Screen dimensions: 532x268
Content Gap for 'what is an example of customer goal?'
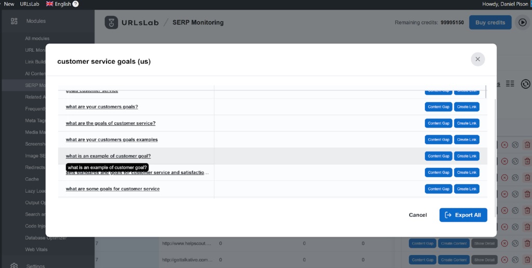(438, 156)
